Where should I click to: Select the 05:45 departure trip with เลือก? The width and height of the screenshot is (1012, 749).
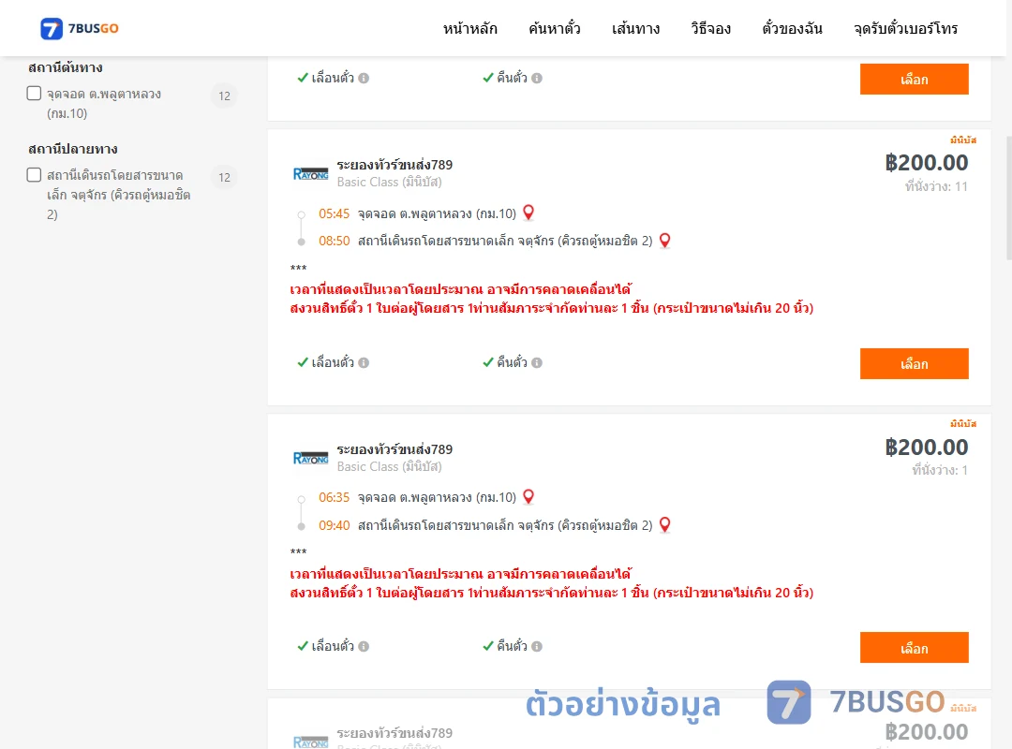914,364
